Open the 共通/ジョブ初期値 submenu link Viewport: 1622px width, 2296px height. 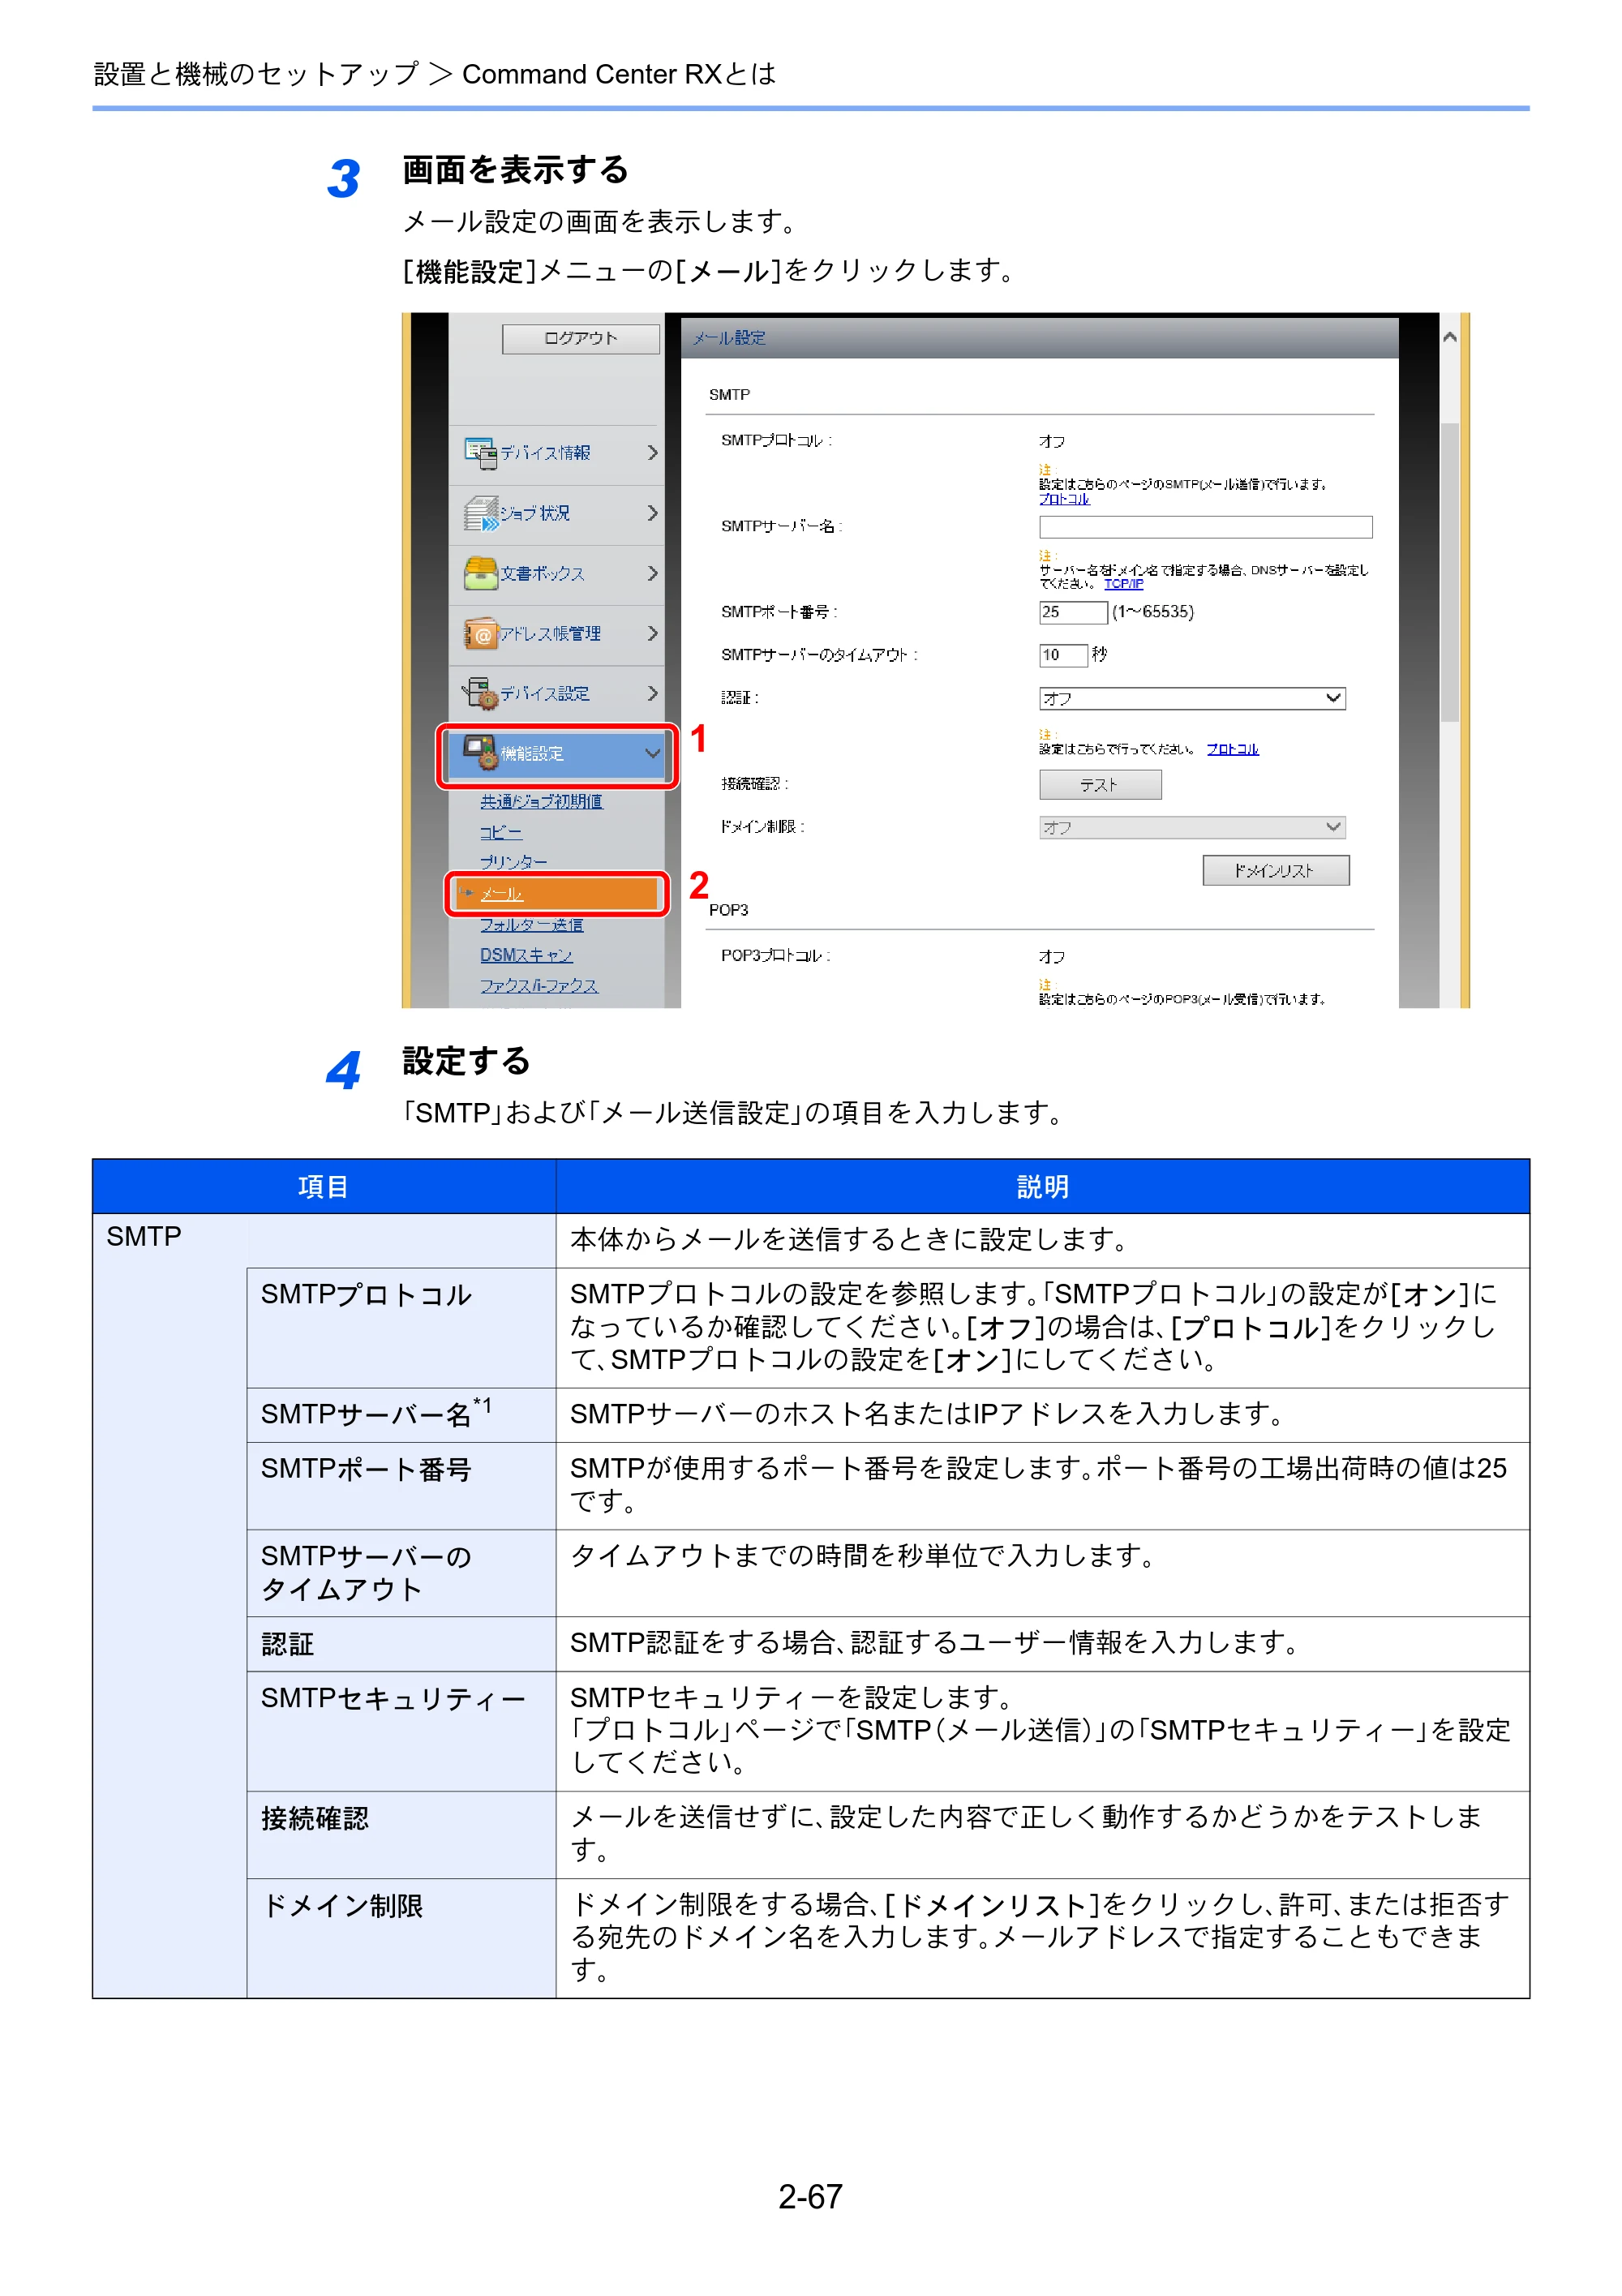541,802
